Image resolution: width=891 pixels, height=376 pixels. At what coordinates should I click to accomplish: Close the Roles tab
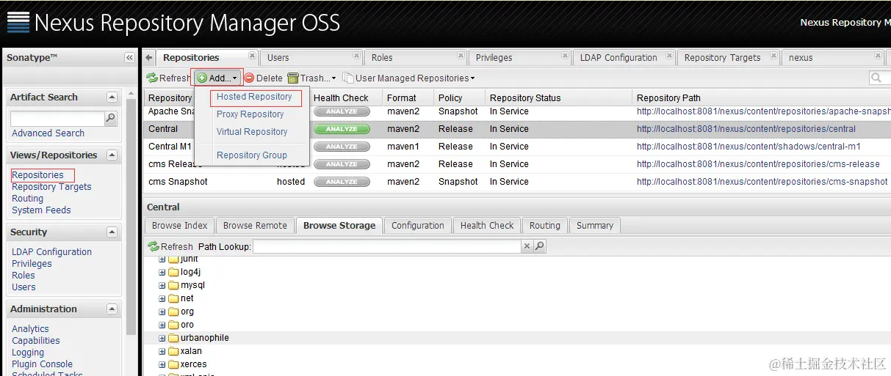coord(461,55)
